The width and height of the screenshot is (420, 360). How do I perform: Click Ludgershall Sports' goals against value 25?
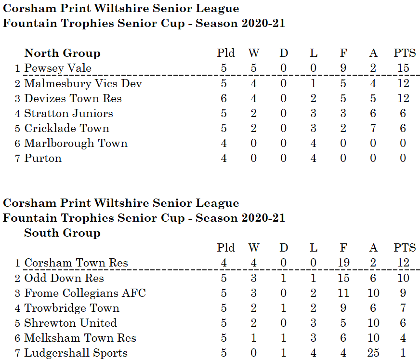click(x=373, y=353)
